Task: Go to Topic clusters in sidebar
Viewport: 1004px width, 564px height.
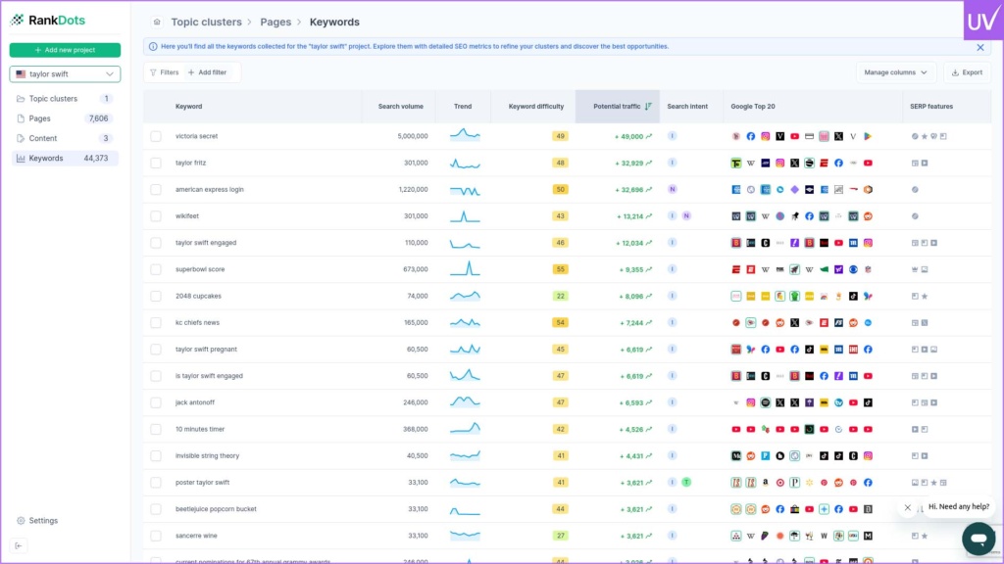Action: pyautogui.click(x=53, y=99)
